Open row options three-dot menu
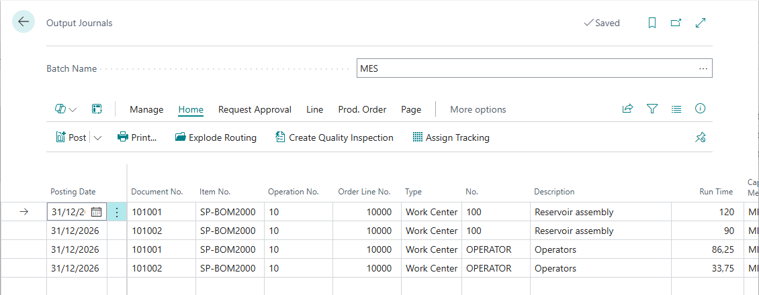Viewport: 759px width, 295px height. coord(117,212)
